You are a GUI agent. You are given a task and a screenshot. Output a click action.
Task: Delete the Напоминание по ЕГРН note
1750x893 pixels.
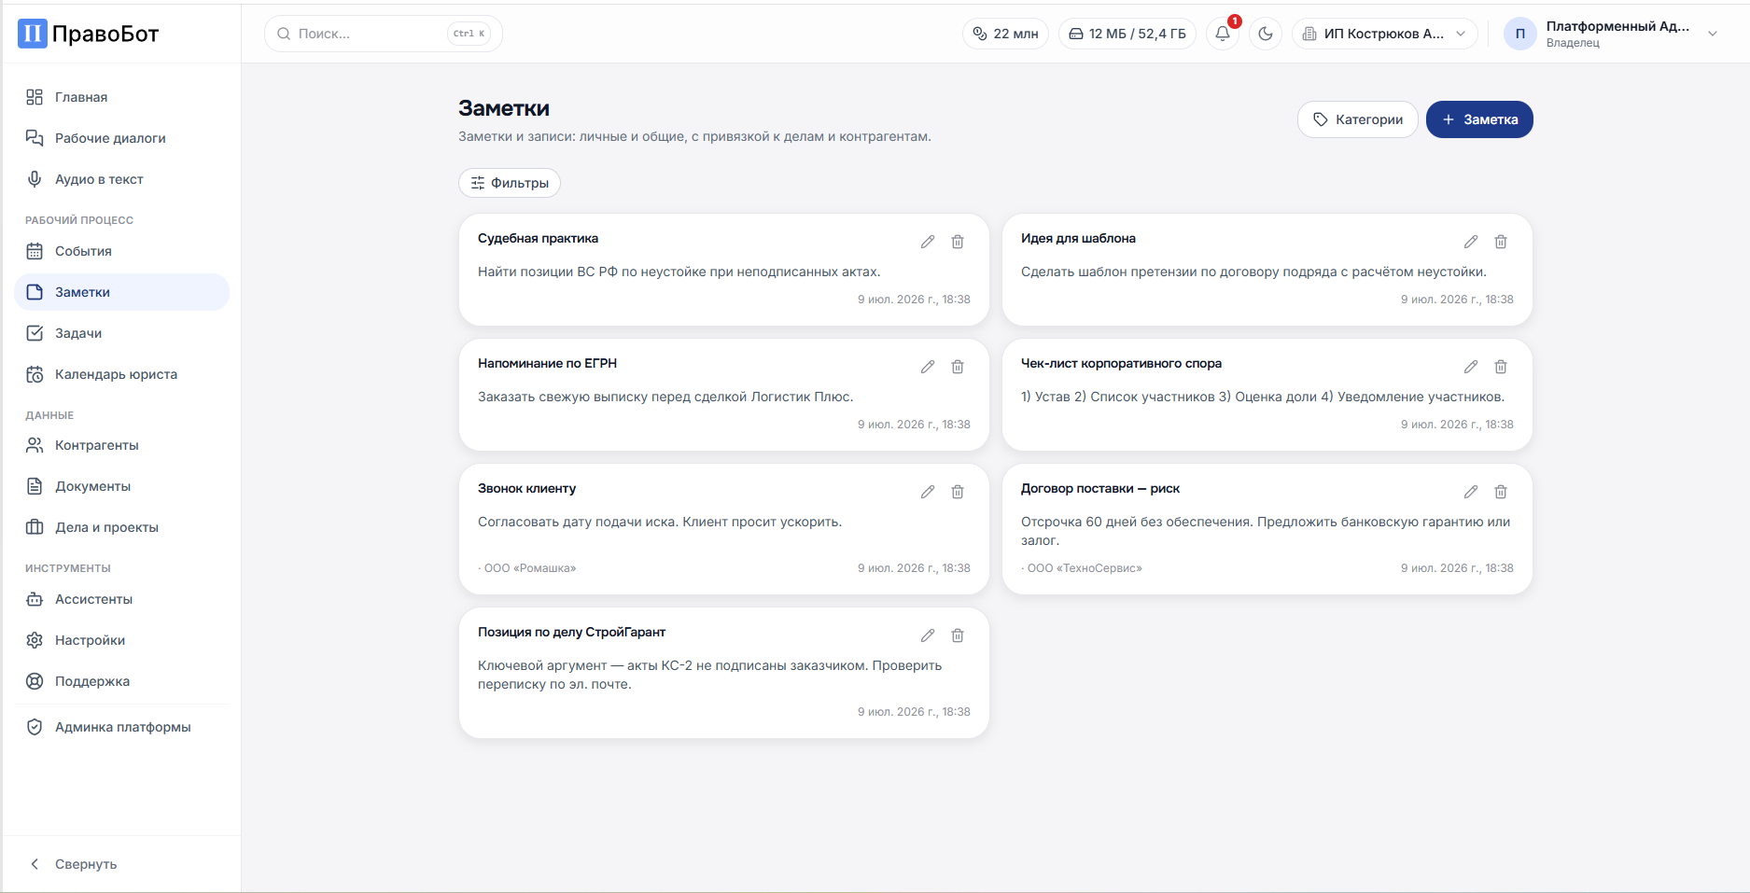tap(958, 367)
